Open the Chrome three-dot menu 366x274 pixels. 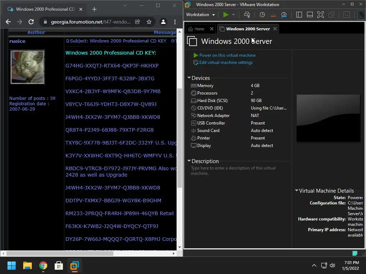point(175,22)
